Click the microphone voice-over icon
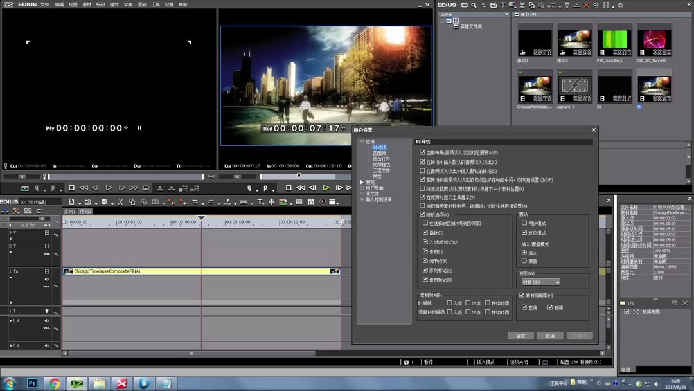The image size is (694, 391). 272,202
